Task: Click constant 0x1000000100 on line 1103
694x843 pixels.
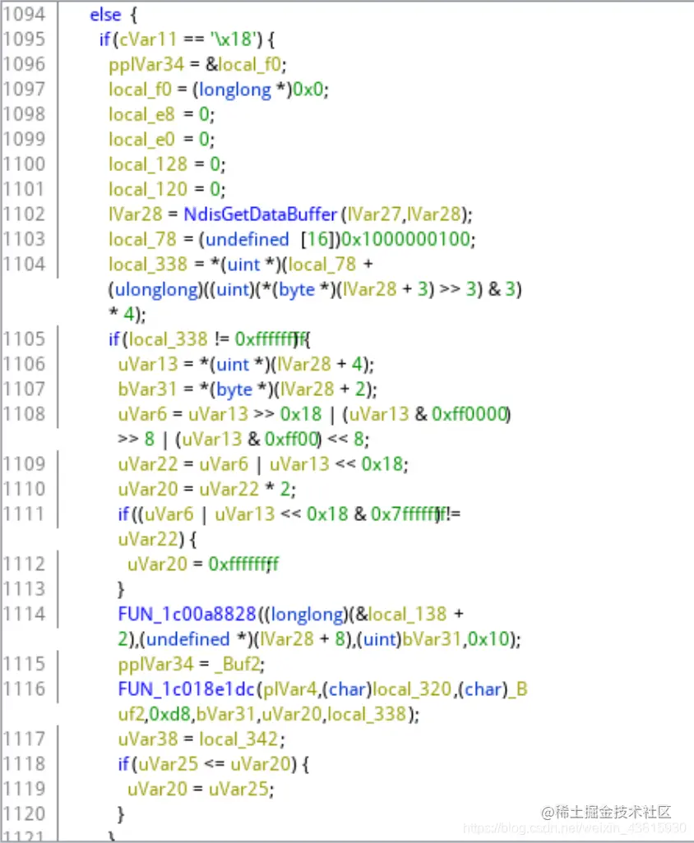Action: tap(406, 239)
